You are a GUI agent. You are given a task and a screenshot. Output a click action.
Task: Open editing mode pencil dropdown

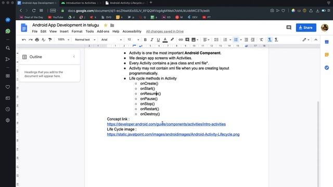pos(306,39)
